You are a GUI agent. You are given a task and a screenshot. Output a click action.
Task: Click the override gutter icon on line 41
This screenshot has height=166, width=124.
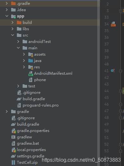coord(113,71)
